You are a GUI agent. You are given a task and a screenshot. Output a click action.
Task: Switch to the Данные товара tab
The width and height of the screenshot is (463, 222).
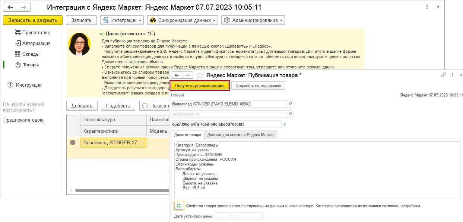(188, 135)
